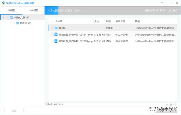Switch to the 树视图 tab
This screenshot has height=115, width=181.
coord(11,10)
